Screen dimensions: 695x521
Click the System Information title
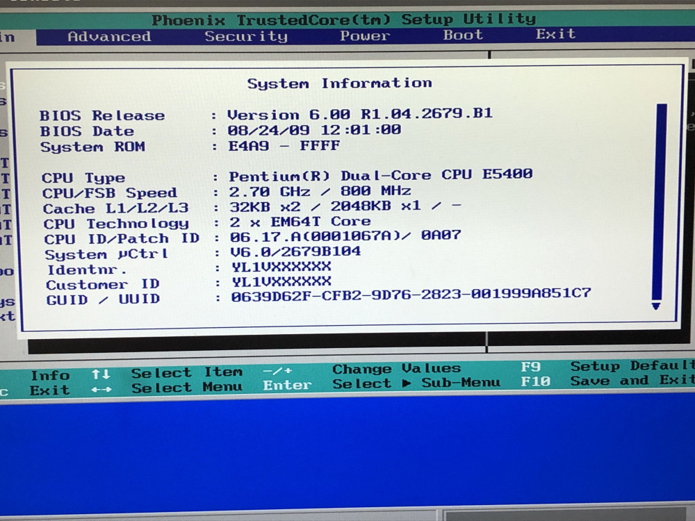pos(340,83)
